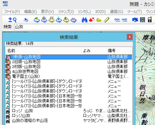Open the リンク(L) menu

click(x=84, y=12)
